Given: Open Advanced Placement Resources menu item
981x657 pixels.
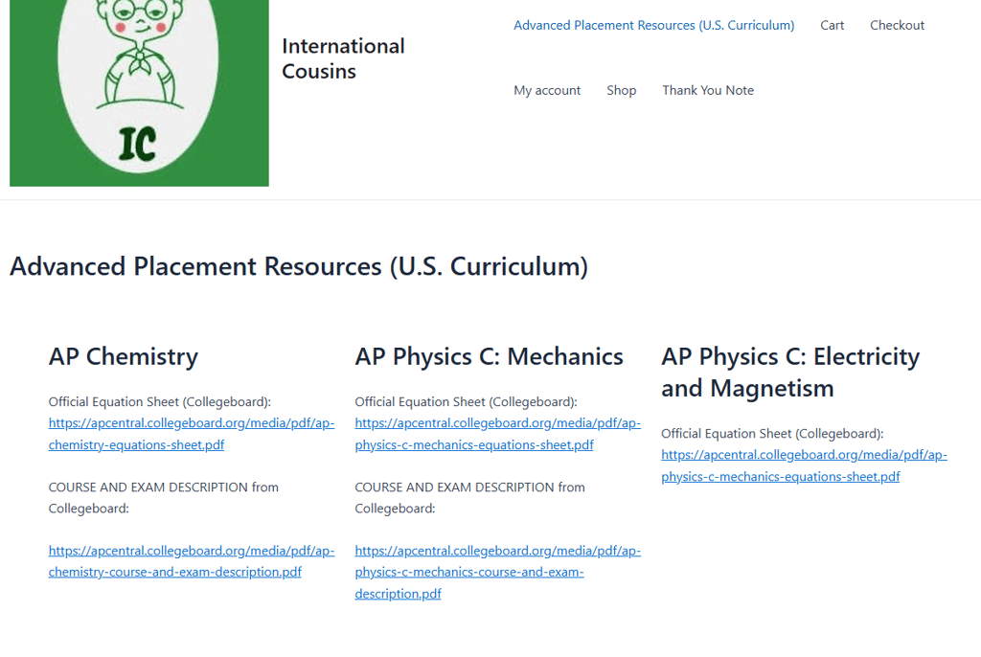Looking at the screenshot, I should click(x=653, y=25).
